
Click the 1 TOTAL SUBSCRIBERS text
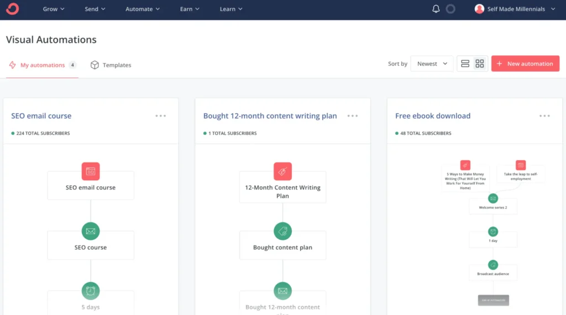click(x=233, y=133)
